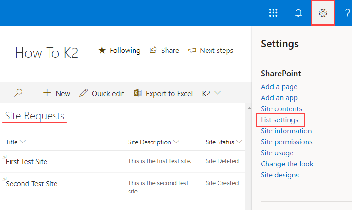Open Site designs
Screen dimensions: 352x210
(279, 175)
